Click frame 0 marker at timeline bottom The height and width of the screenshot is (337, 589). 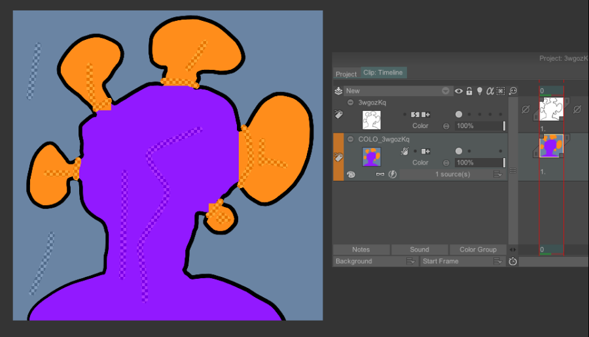coord(551,249)
